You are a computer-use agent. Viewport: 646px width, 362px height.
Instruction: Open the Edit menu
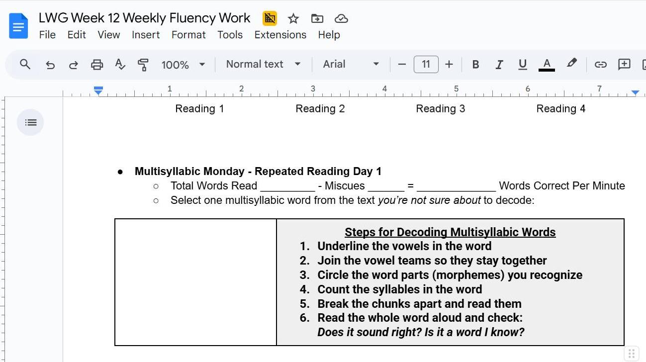click(x=77, y=35)
